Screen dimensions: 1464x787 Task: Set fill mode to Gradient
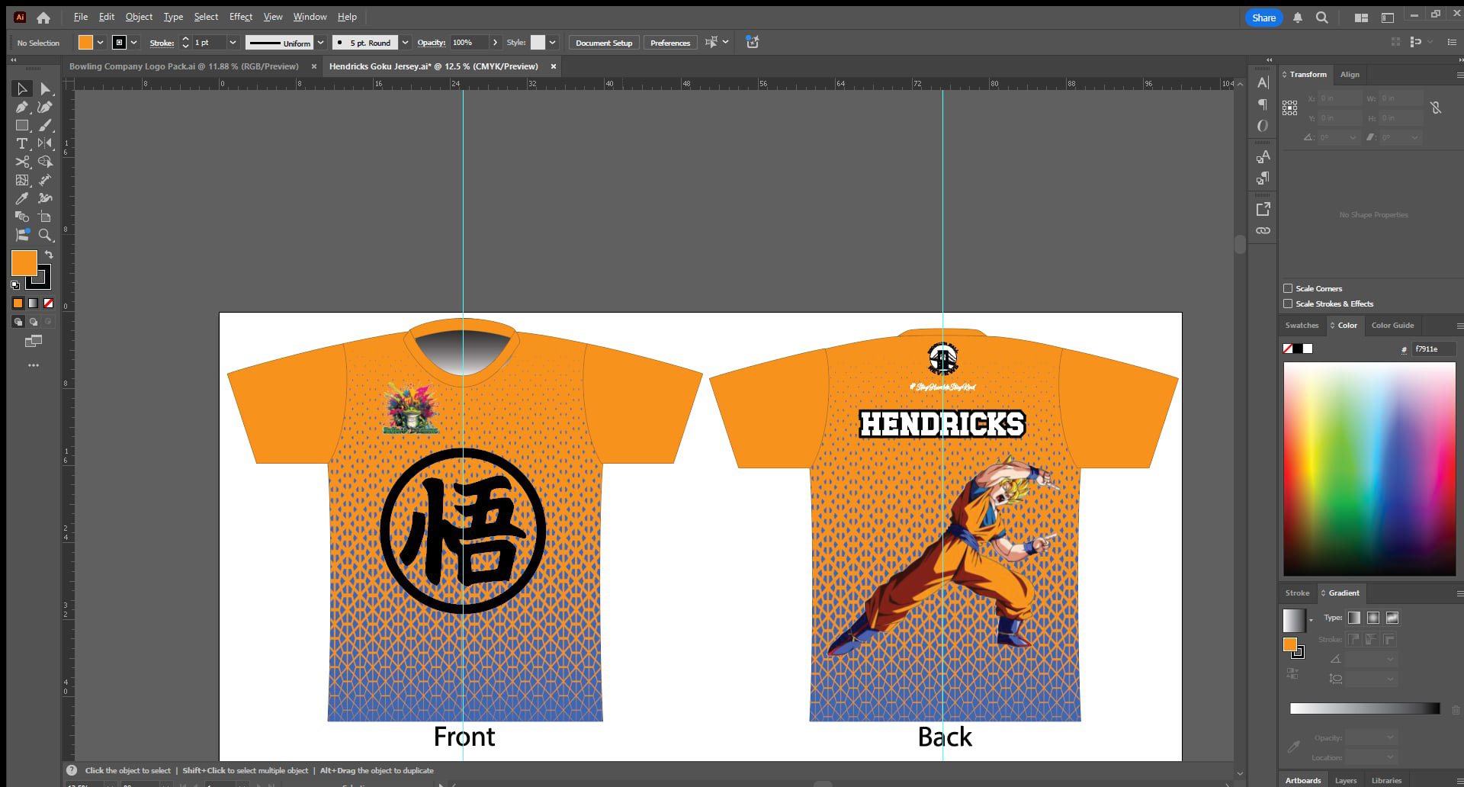click(33, 303)
